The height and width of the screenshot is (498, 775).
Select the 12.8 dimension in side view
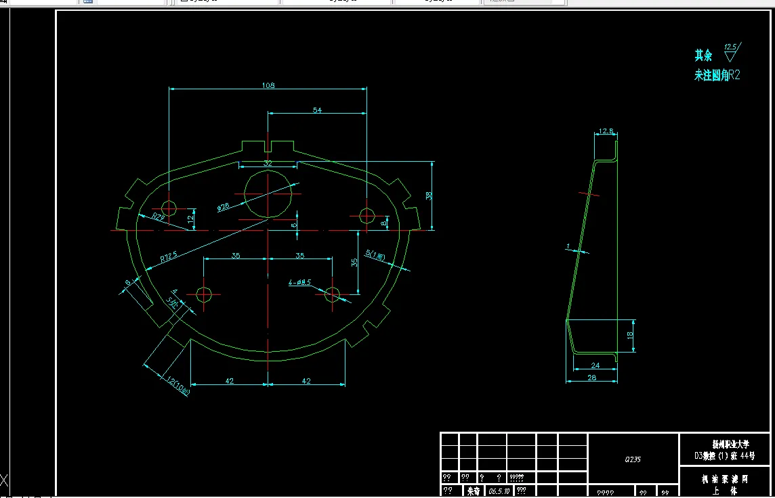pos(606,131)
